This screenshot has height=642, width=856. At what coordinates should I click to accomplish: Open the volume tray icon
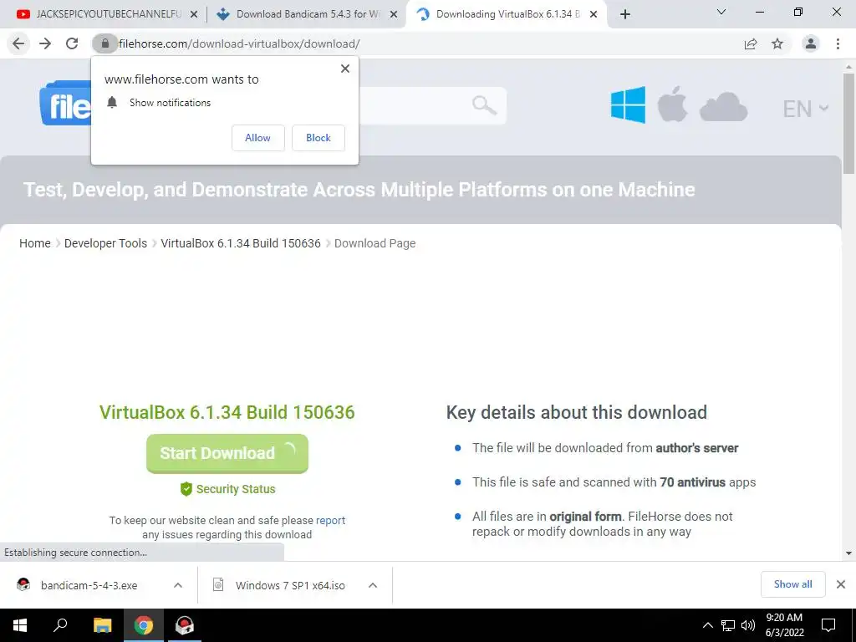[748, 625]
